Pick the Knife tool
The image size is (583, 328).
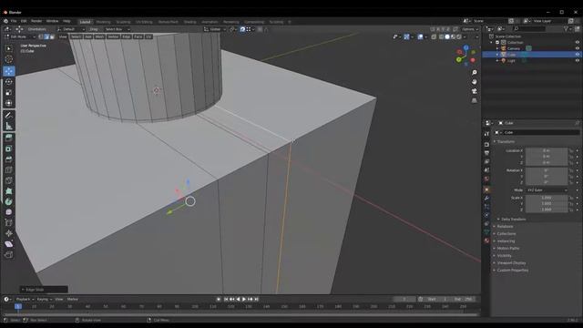point(8,180)
